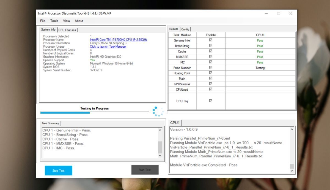Toggle the GPUStressW enable checkbox
Image resolution: width=330 pixels, height=190 pixels.
point(210,84)
